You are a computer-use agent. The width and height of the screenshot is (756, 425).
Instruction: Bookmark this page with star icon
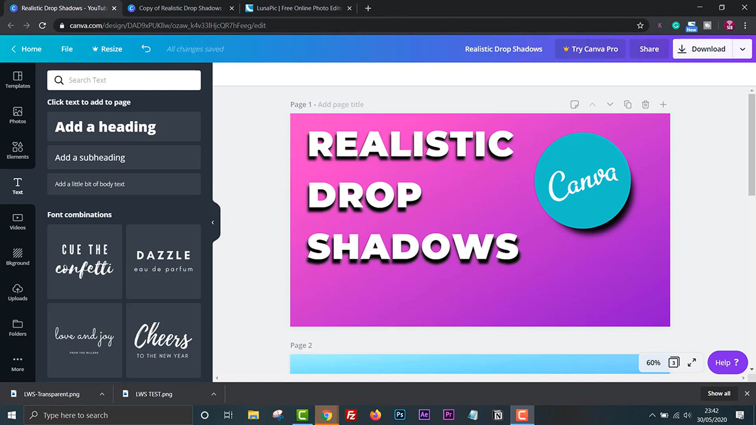pyautogui.click(x=640, y=26)
